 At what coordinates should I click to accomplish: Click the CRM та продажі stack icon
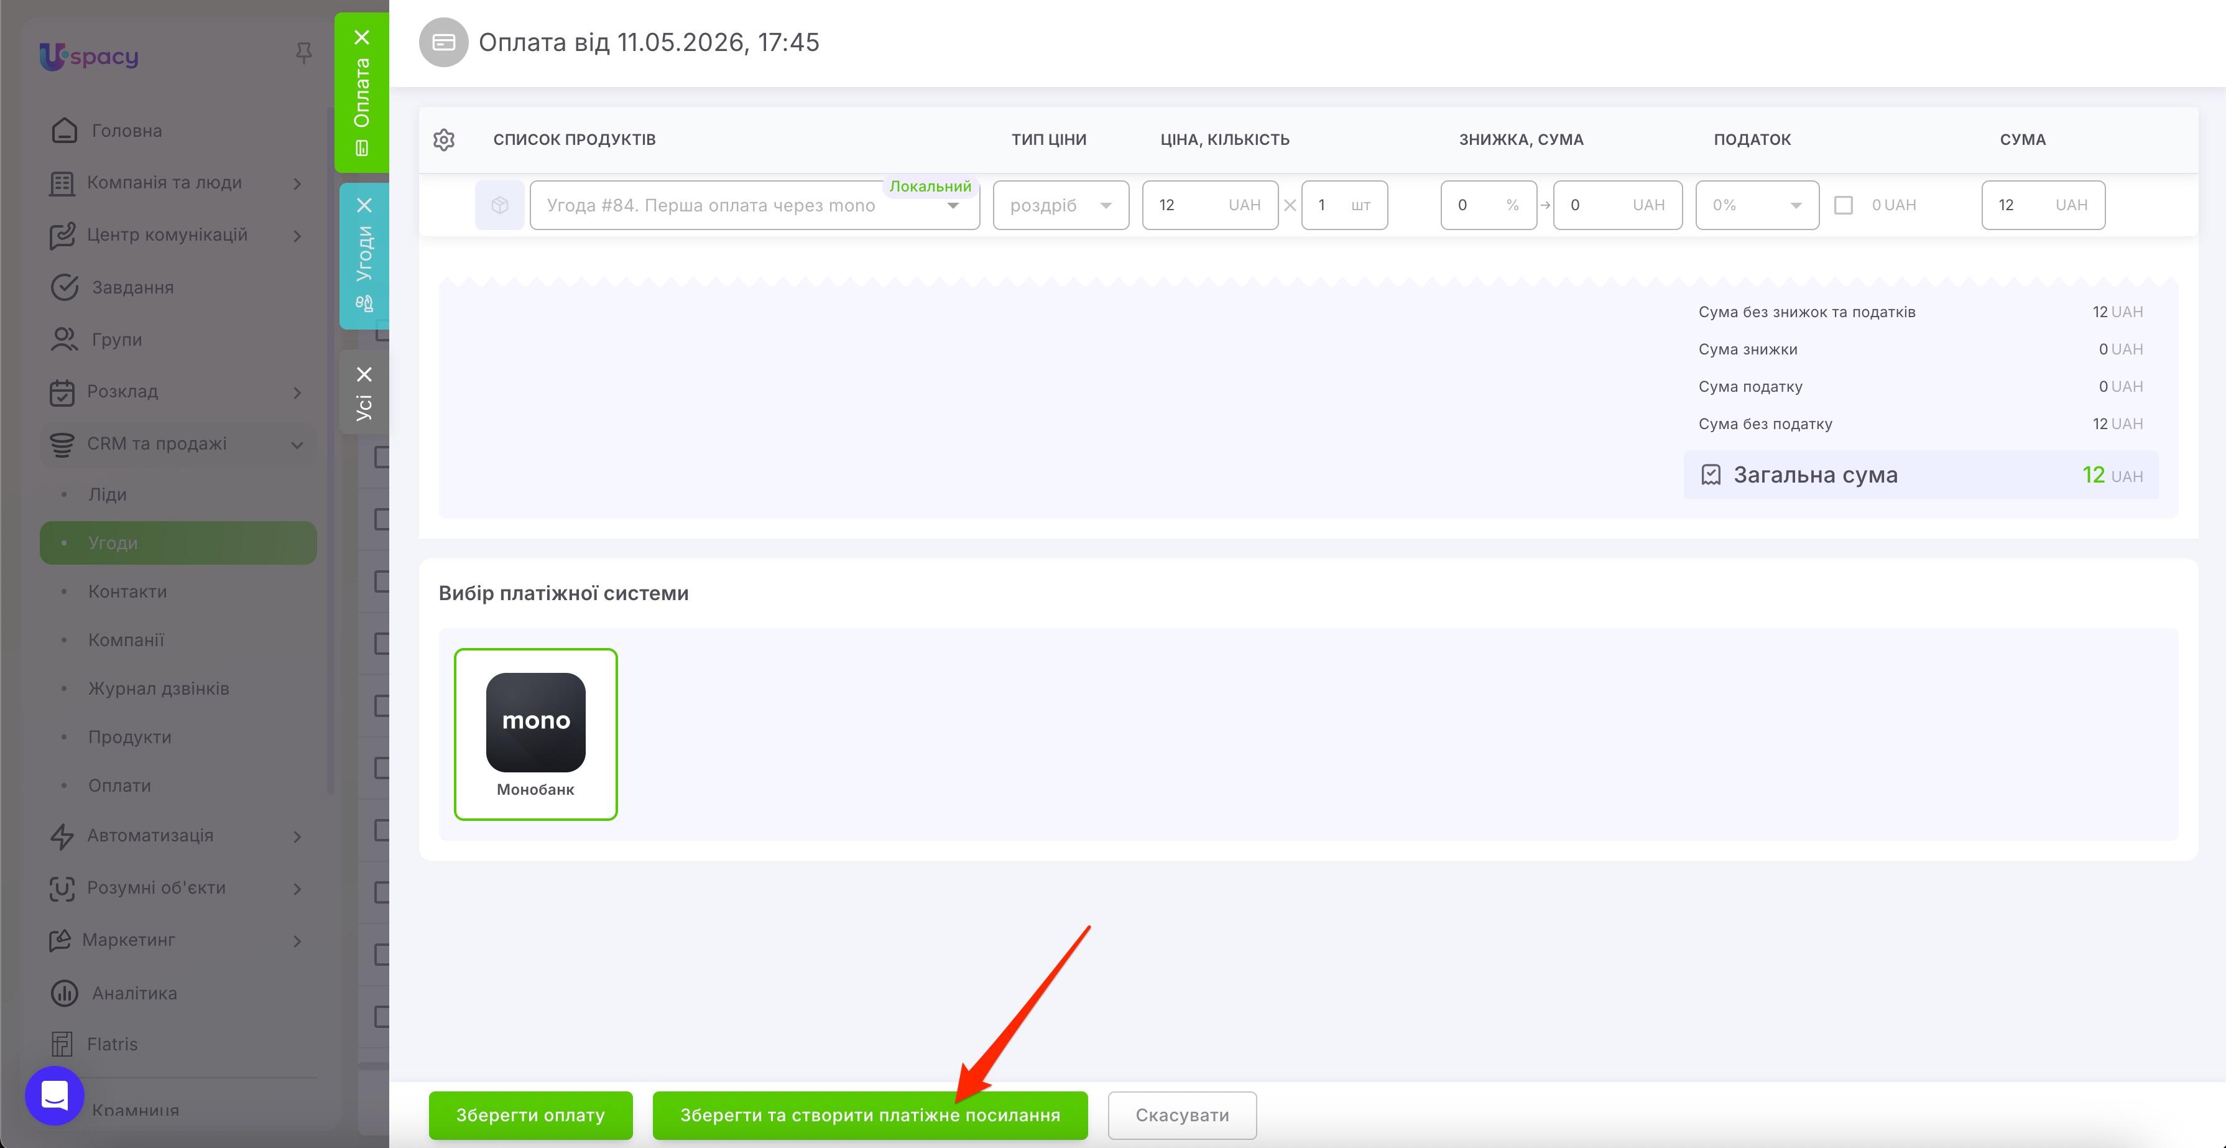coord(62,444)
